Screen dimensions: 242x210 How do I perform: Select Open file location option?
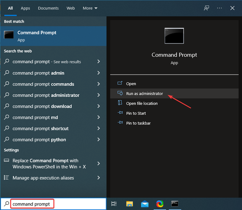click(142, 104)
